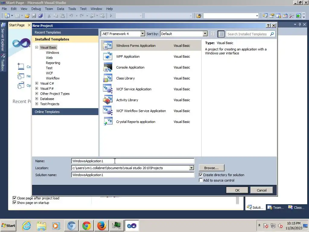Select WCF Workflow Service Application icon
The width and height of the screenshot is (309, 232).
(108, 111)
